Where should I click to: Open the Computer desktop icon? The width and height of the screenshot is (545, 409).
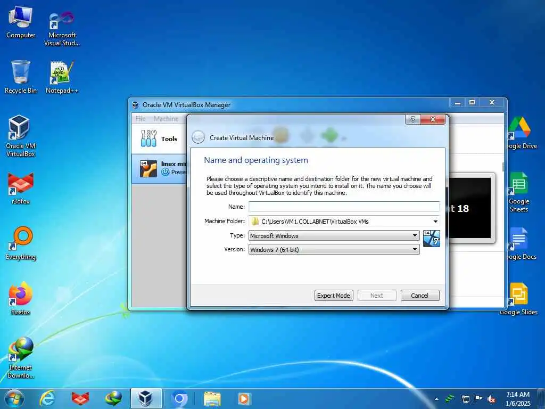(x=21, y=22)
